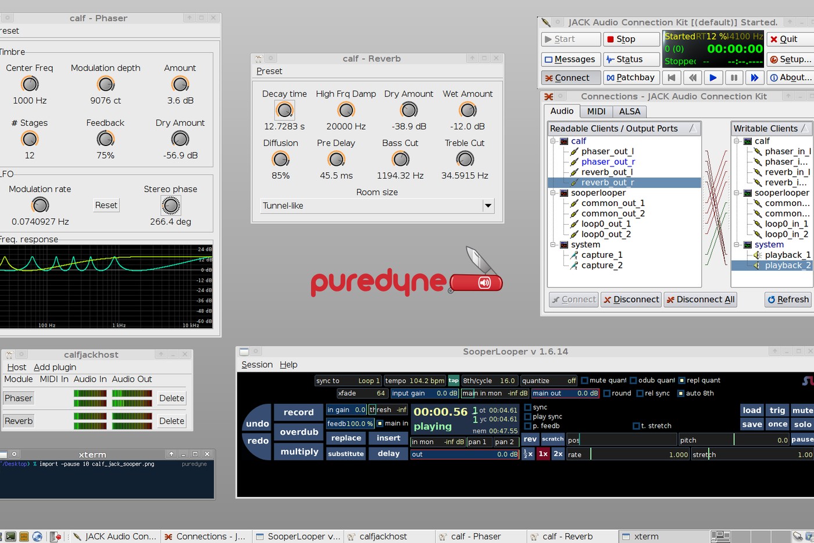Open the Room size dropdown in Reverb
This screenshot has height=543, width=814.
coord(488,205)
